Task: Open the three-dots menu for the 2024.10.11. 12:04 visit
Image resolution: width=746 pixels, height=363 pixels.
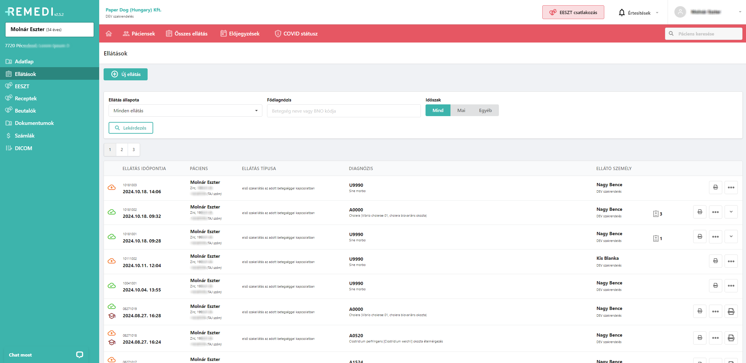Action: tap(731, 261)
